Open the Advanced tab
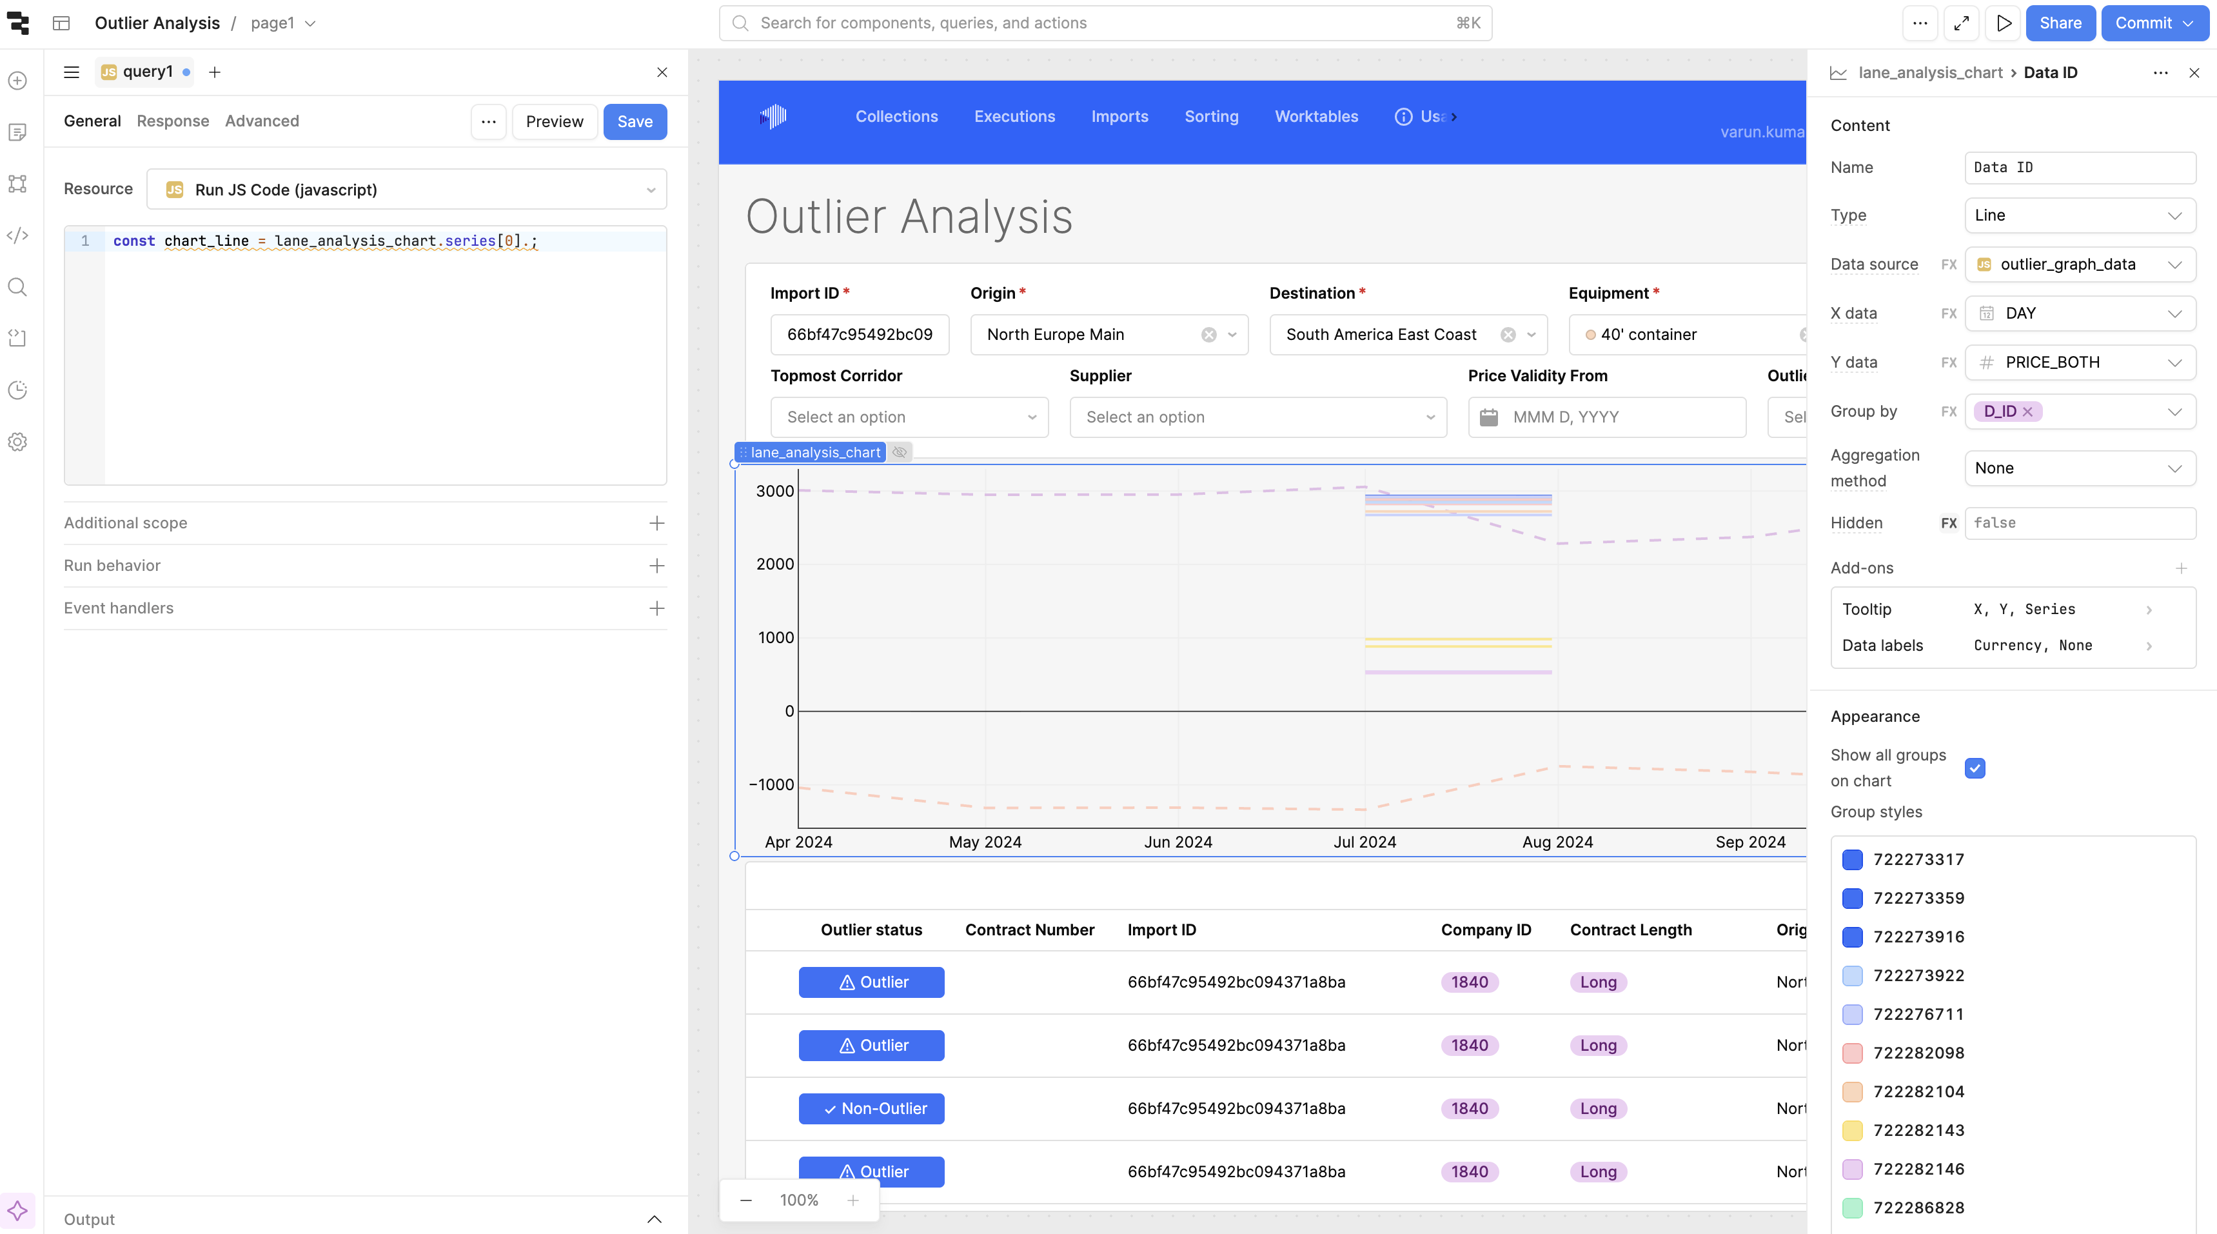 tap(262, 121)
